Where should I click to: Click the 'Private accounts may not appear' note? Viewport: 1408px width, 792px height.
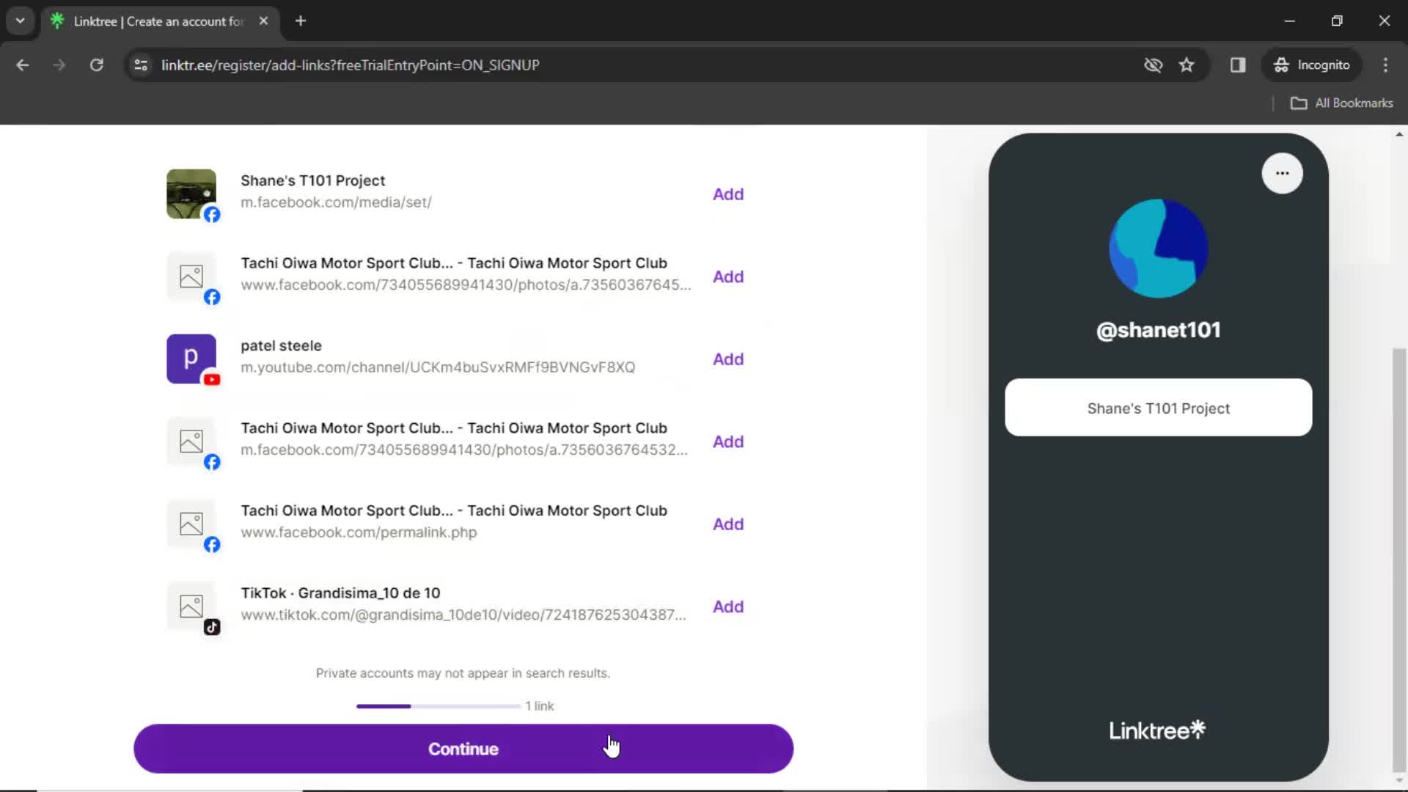463,673
